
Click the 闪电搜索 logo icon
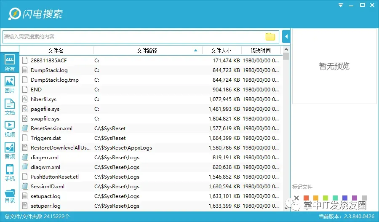(14, 14)
